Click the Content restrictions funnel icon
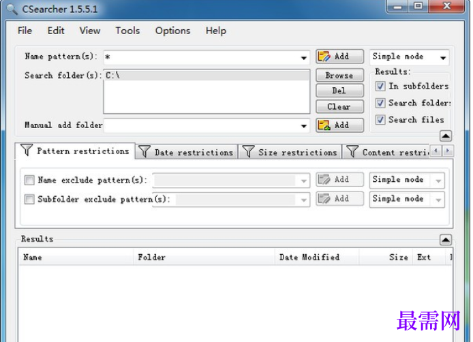473x342 pixels. click(352, 152)
